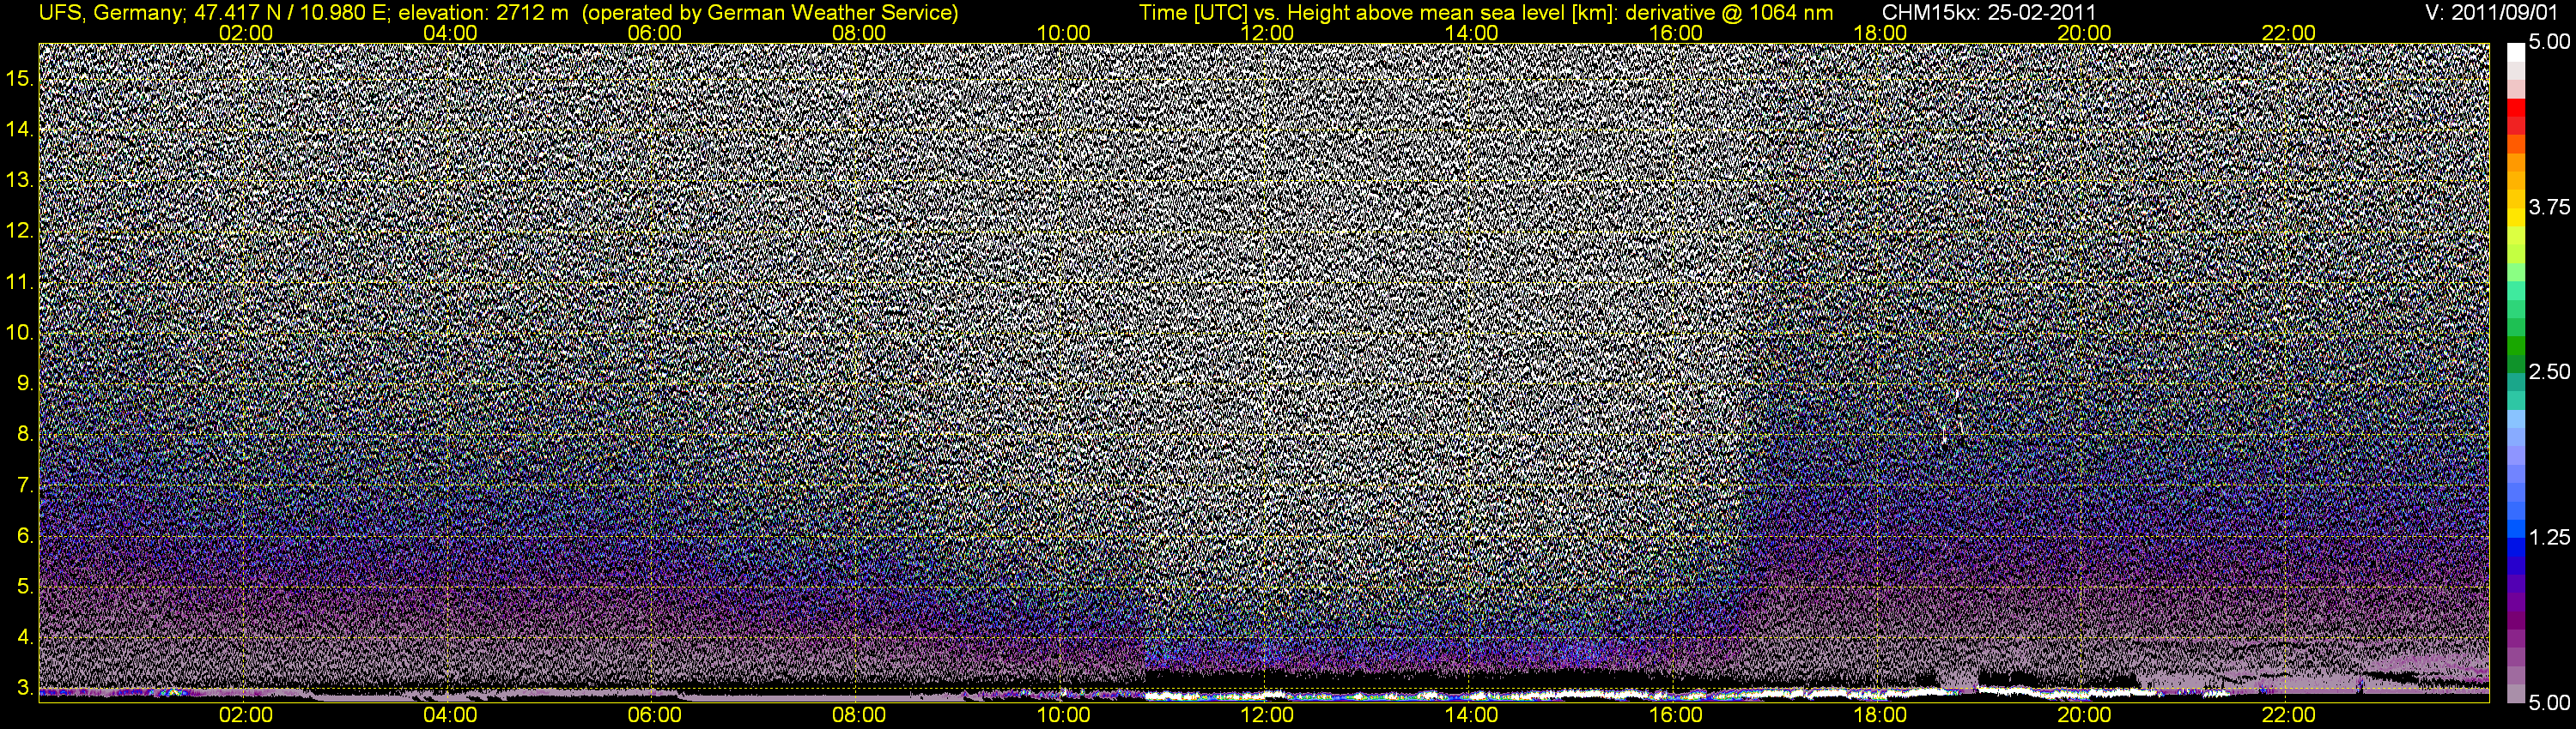Viewport: 2576px width, 729px height.
Task: Click the colorbar top value 5.00
Action: click(2549, 42)
